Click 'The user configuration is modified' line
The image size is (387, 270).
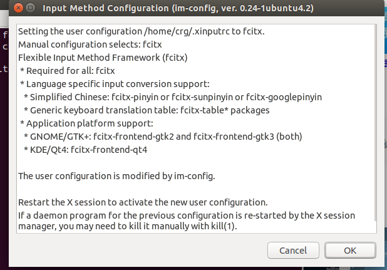point(116,176)
